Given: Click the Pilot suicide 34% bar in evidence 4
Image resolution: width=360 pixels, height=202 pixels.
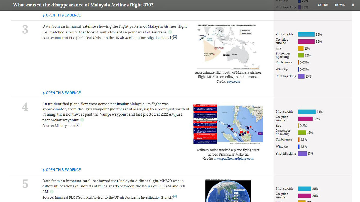Looking at the screenshot, I should tap(307, 112).
